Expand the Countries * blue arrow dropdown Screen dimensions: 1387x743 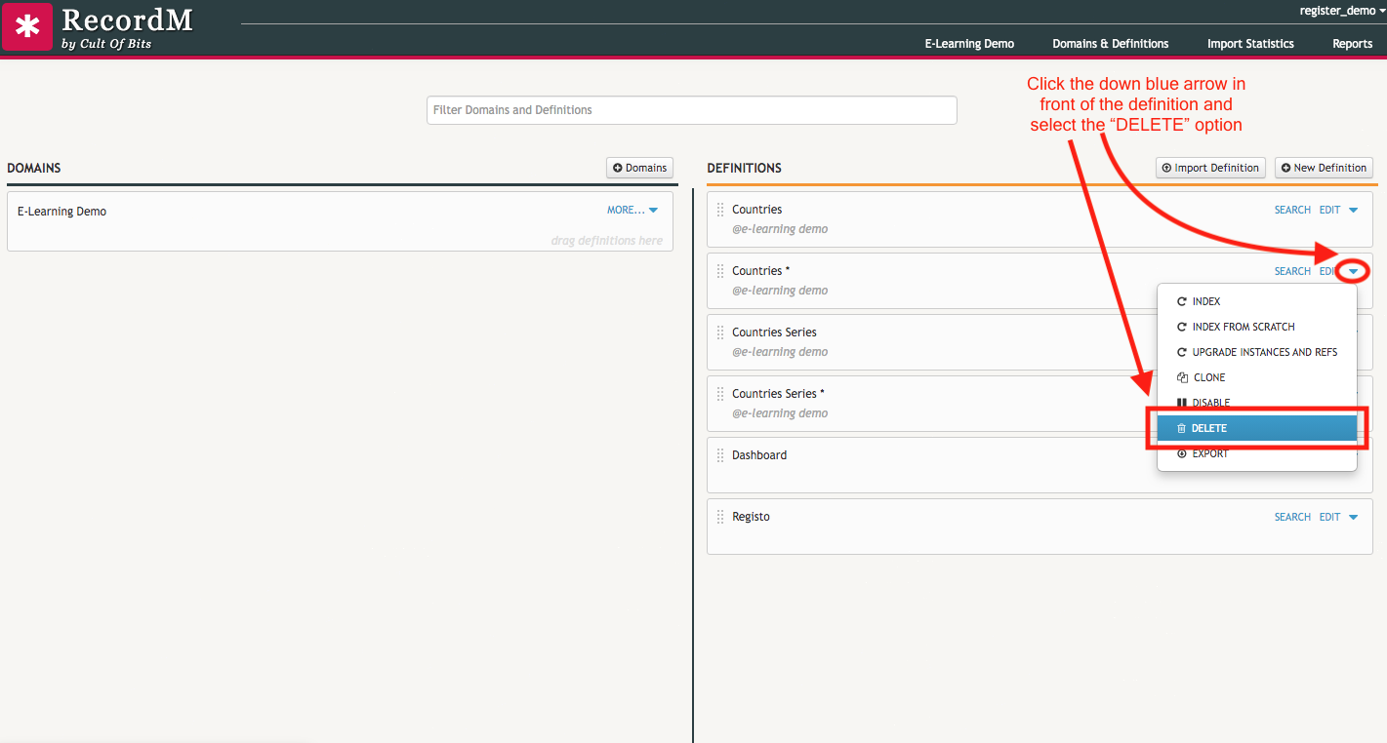pyautogui.click(x=1353, y=271)
